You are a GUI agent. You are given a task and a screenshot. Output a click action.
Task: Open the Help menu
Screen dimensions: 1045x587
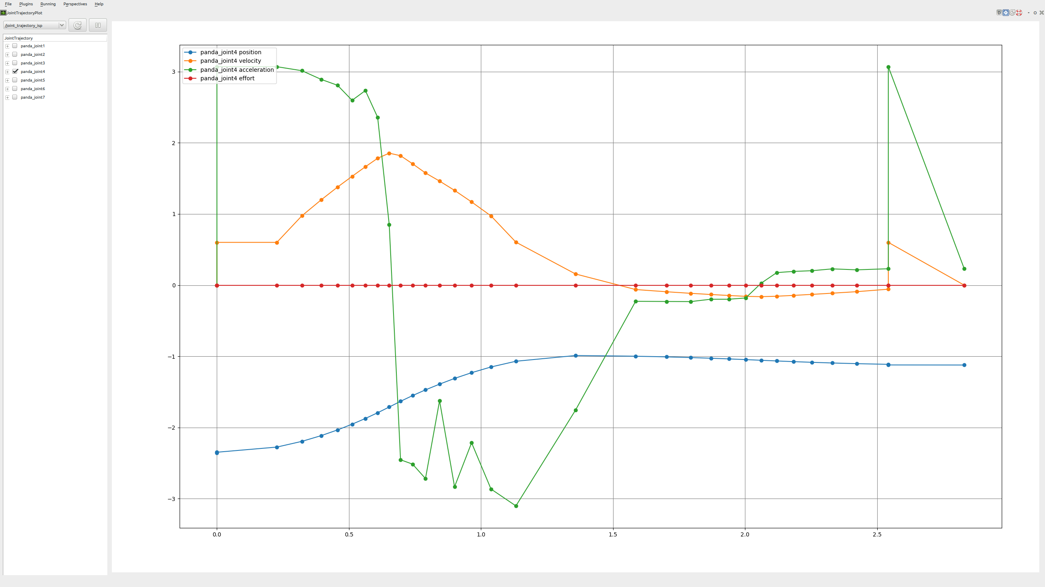99,4
